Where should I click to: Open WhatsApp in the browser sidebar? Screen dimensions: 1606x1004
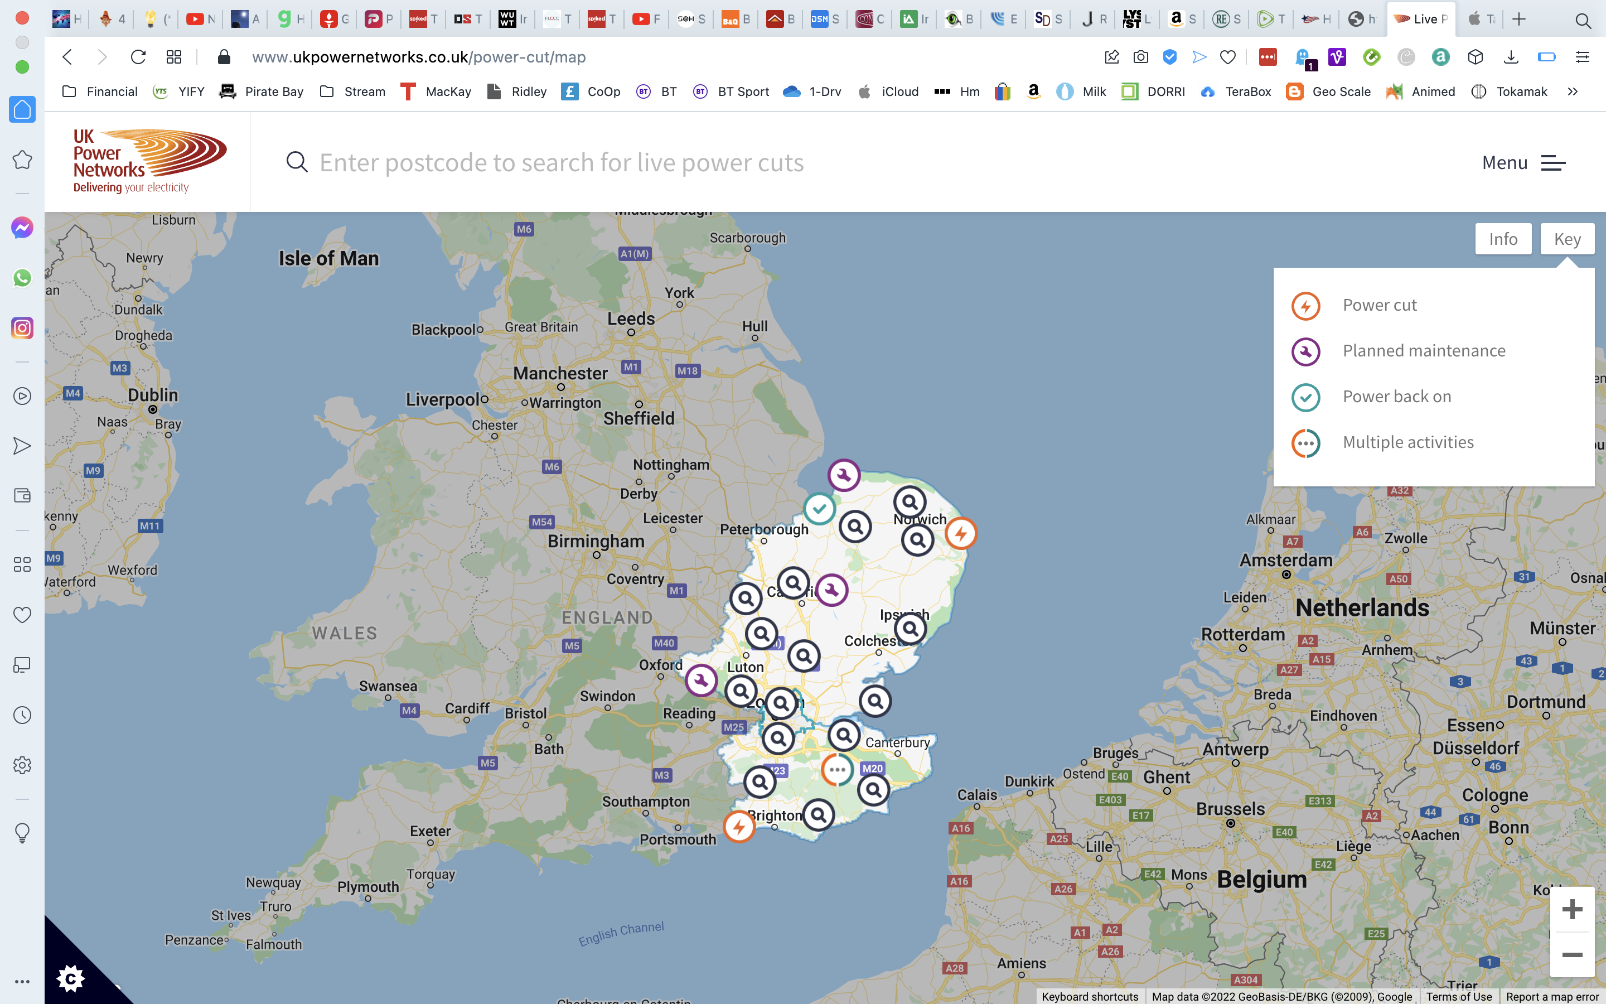[22, 278]
